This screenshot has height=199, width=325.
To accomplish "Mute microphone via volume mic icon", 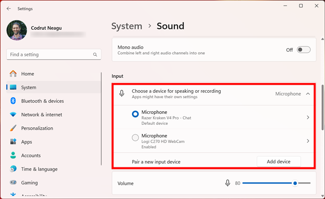I will point(227,183).
